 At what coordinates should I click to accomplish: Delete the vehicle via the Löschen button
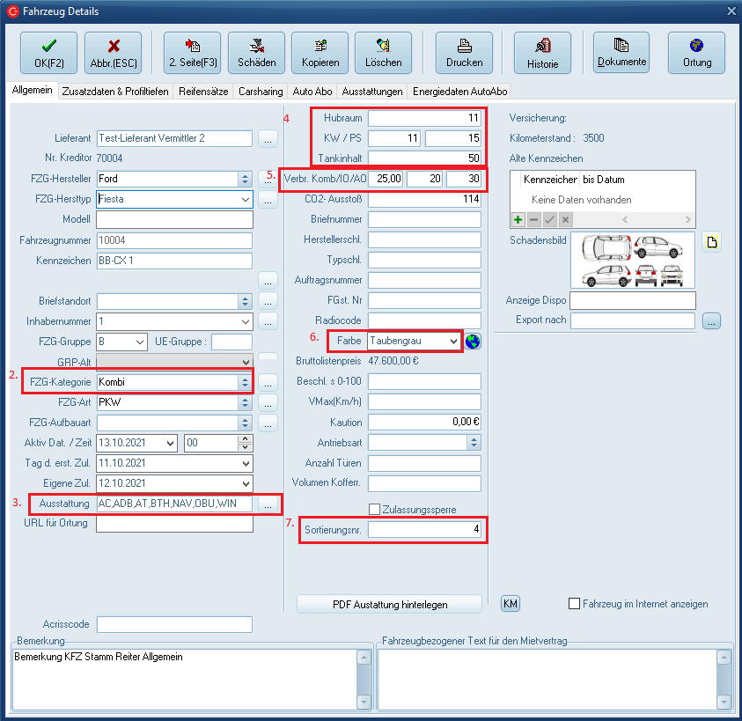[x=383, y=53]
